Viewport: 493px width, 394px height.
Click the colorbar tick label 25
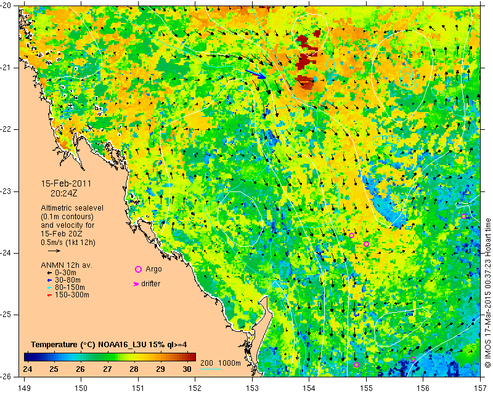(x=54, y=369)
